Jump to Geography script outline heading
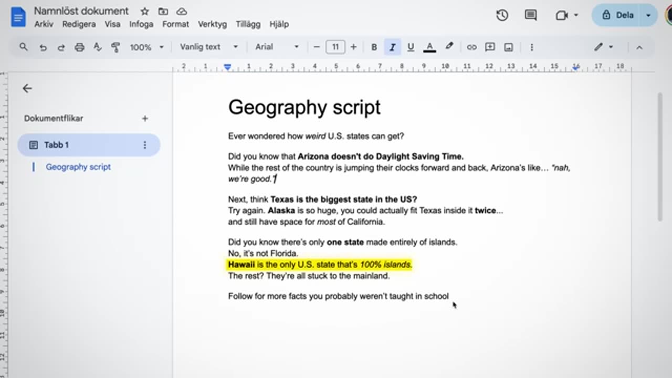The height and width of the screenshot is (378, 672). click(x=78, y=167)
